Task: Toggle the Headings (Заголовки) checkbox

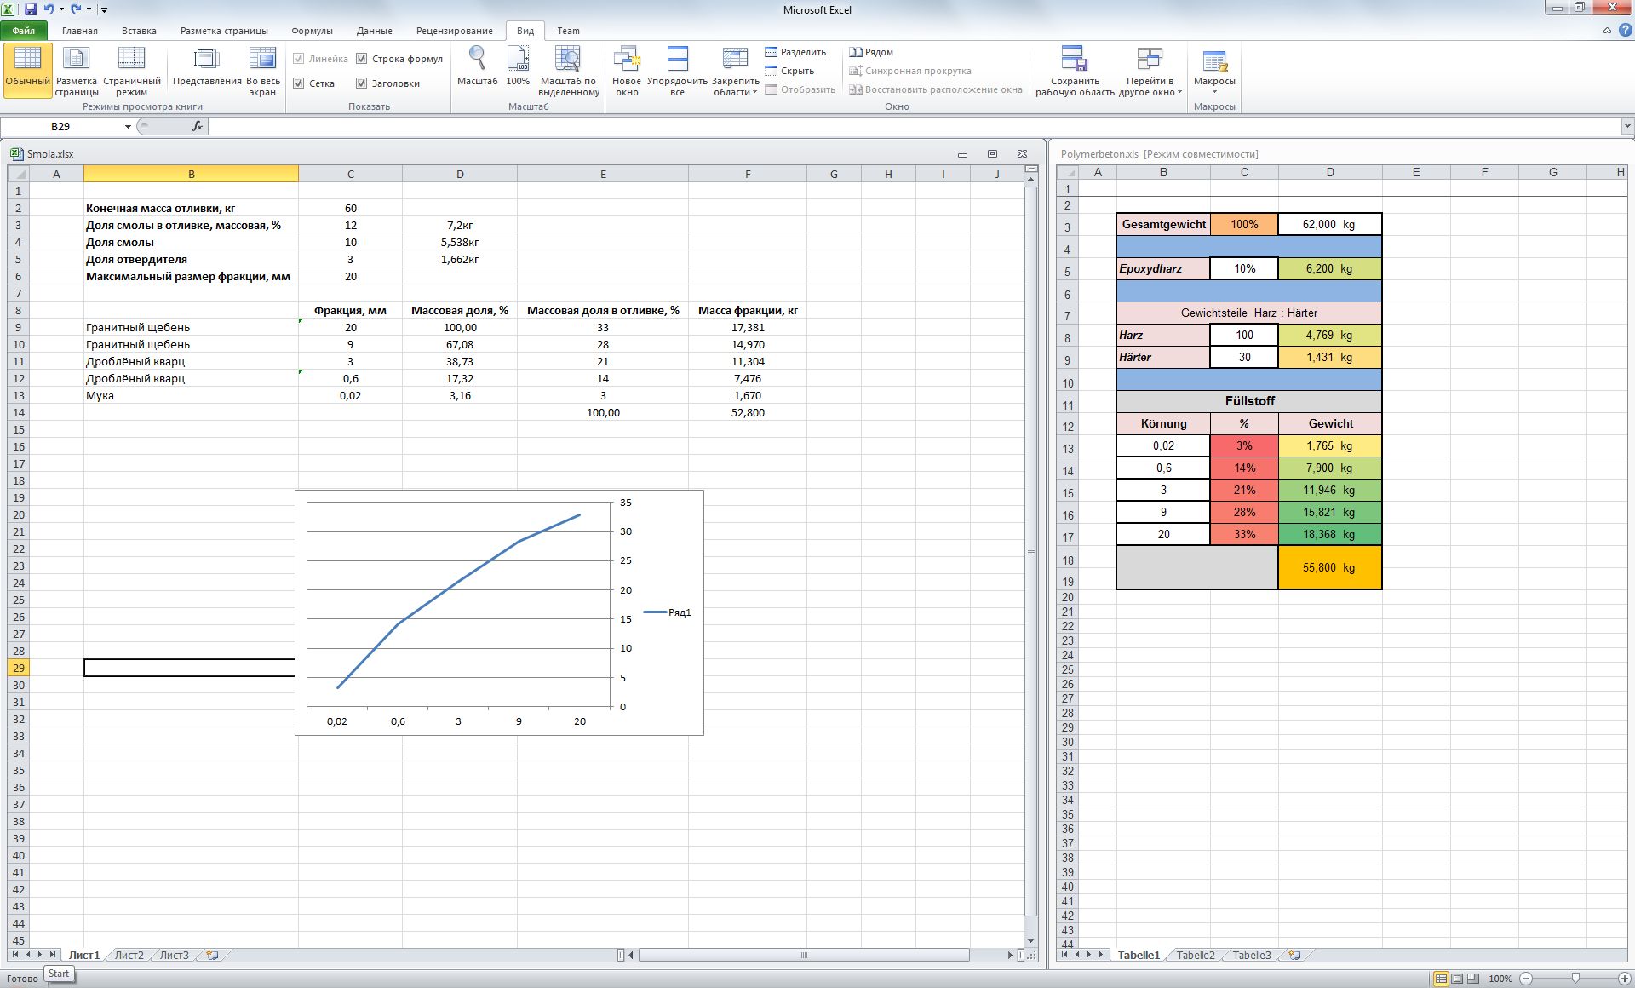Action: [362, 83]
